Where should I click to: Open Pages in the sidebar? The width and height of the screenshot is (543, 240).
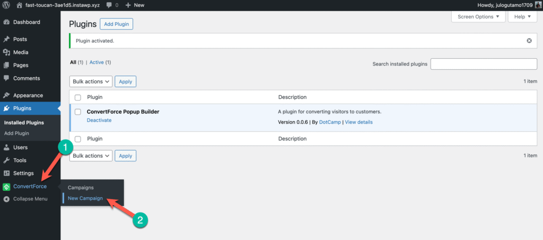21,65
